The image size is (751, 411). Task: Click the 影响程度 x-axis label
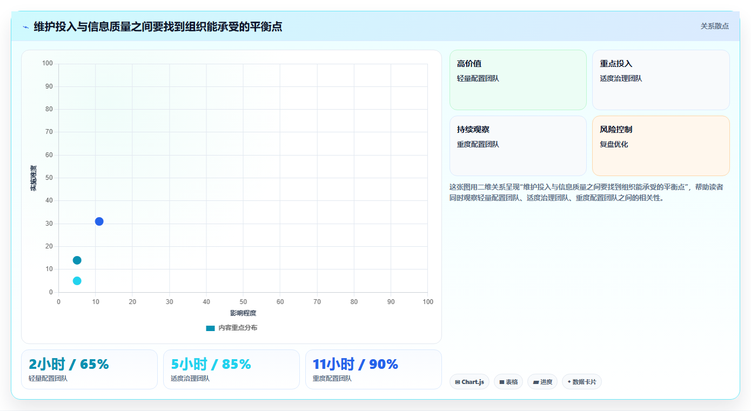coord(243,313)
